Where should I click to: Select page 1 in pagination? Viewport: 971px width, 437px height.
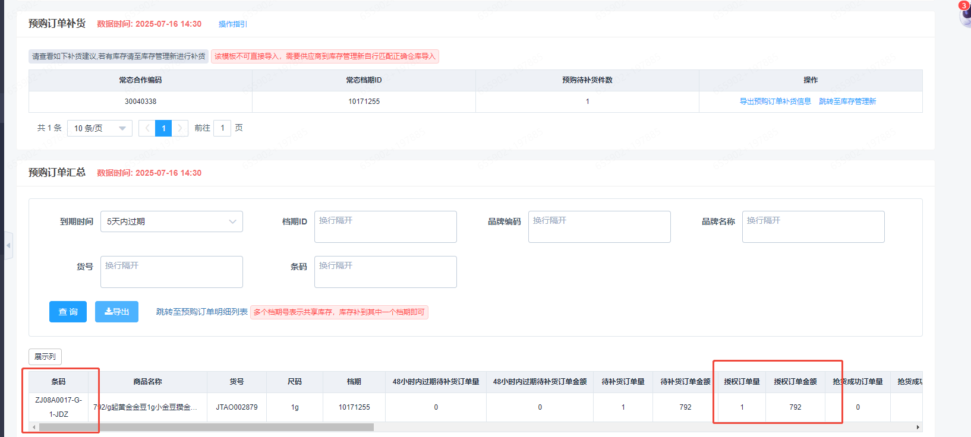[163, 128]
